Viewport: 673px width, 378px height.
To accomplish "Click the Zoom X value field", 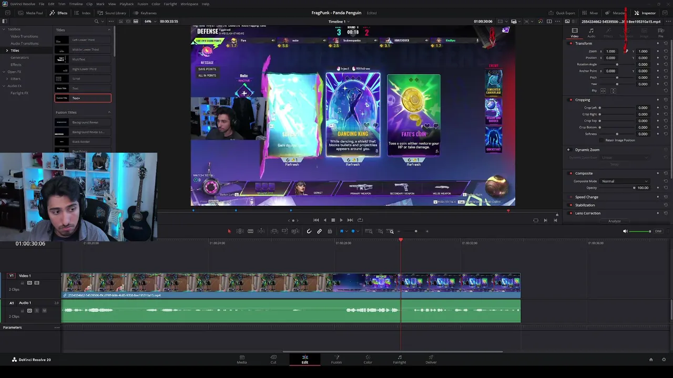I will [611, 51].
